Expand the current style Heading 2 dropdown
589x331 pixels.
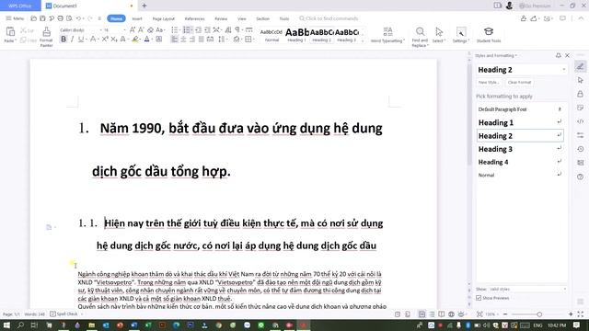click(563, 70)
